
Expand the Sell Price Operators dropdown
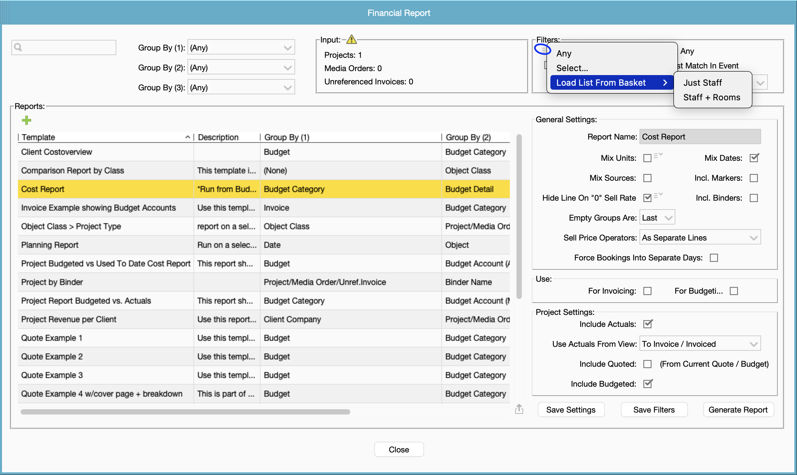point(700,238)
